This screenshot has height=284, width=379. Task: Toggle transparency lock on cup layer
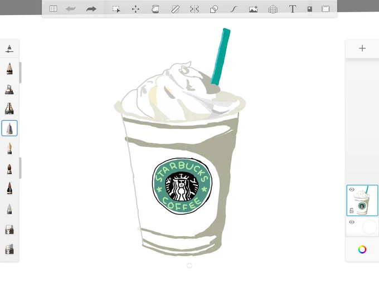click(352, 211)
